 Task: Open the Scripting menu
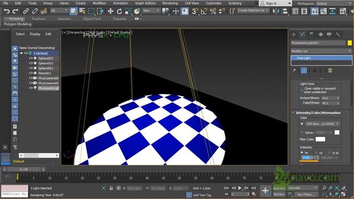(235, 3)
